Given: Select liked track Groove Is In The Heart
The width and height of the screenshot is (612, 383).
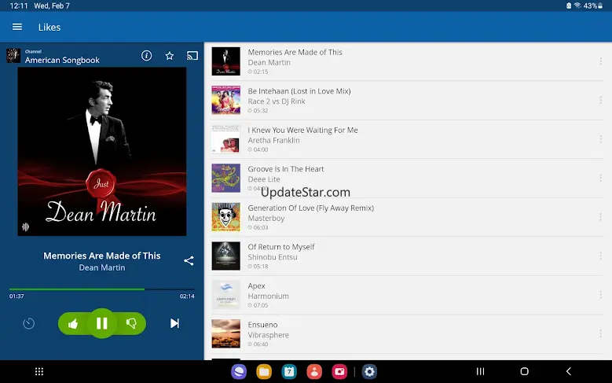Looking at the screenshot, I should coord(408,178).
